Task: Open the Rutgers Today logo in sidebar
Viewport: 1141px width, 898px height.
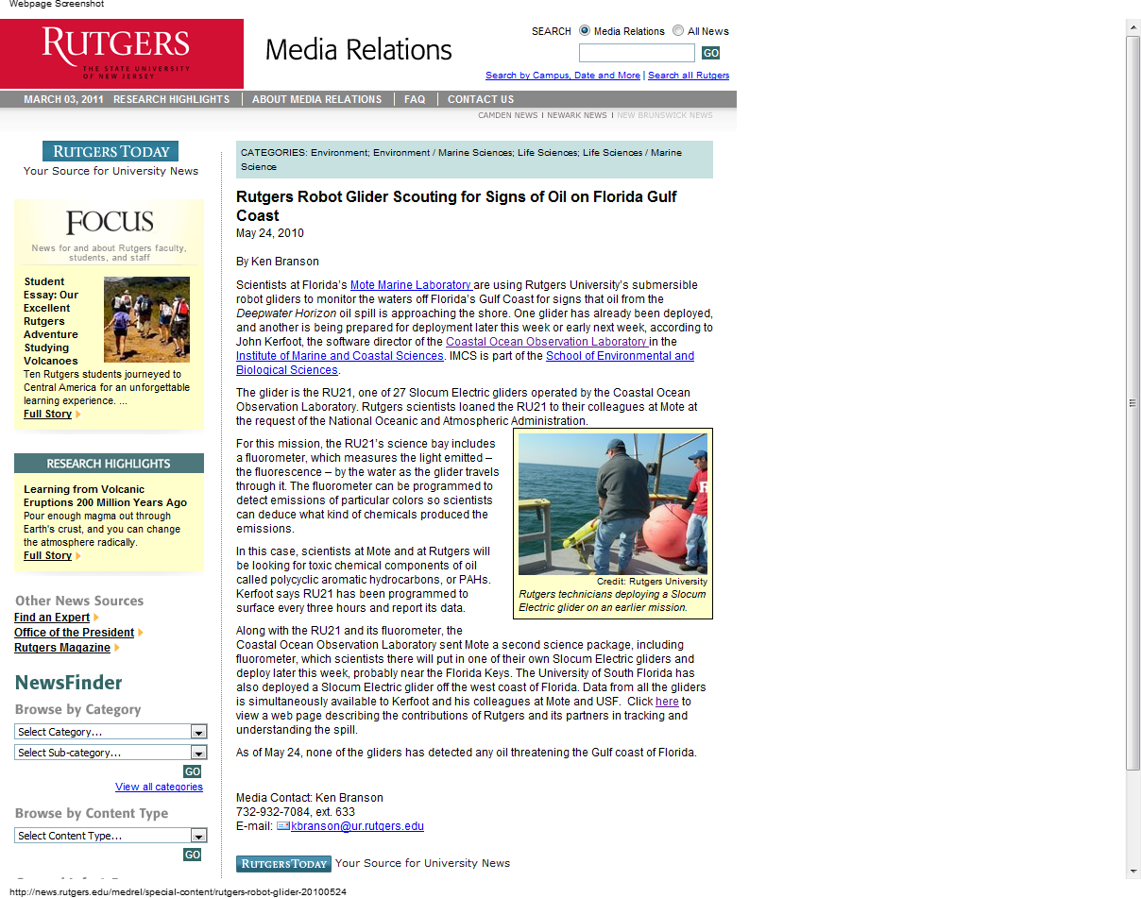Action: click(111, 151)
